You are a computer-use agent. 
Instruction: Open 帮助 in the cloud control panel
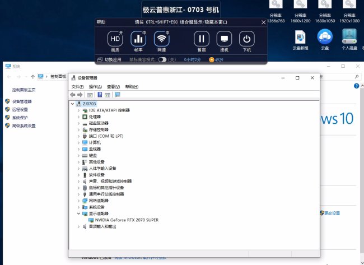coord(101,22)
